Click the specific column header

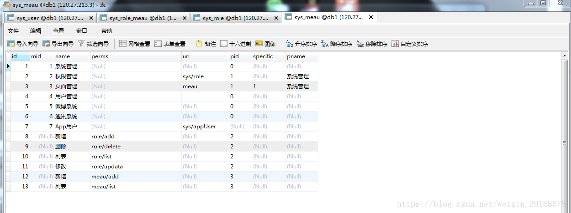coord(269,56)
